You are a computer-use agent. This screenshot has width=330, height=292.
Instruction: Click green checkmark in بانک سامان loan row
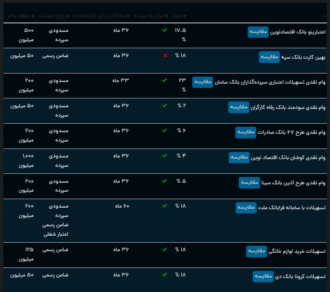click(x=165, y=80)
